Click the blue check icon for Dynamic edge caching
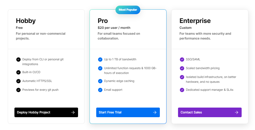Viewport: 255px width, 130px height. tap(100, 81)
